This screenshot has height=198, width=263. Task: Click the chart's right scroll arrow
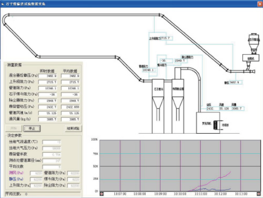(259, 194)
